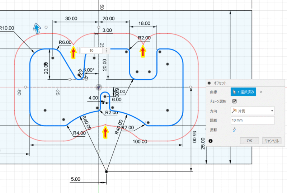Click the sketch origin point at center
287x193 pixels.
coord(99,87)
